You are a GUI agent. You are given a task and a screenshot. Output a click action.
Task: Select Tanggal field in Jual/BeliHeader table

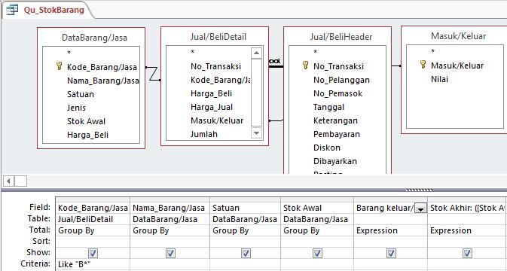click(329, 107)
